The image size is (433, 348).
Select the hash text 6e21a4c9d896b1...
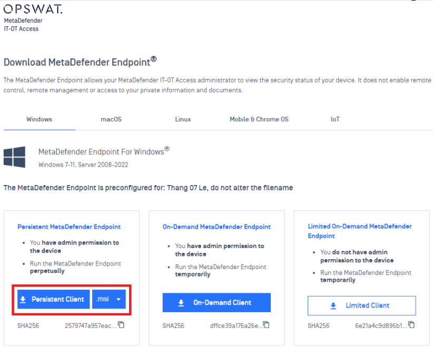(381, 326)
